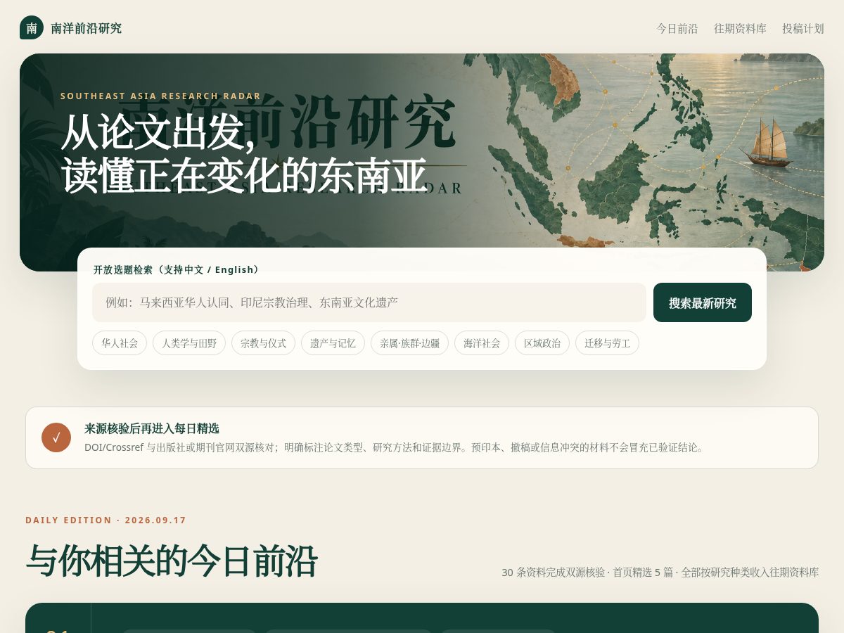Select the 华人社会 topic chip
844x633 pixels.
tap(120, 343)
